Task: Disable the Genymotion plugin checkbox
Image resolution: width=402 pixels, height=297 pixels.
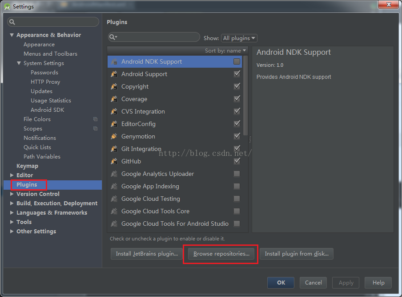Action: coord(237,136)
